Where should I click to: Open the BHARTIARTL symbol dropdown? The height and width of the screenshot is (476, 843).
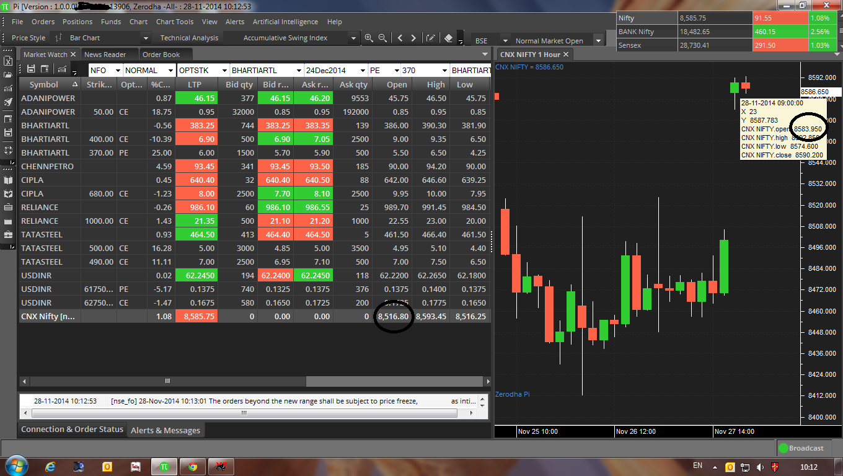point(298,70)
